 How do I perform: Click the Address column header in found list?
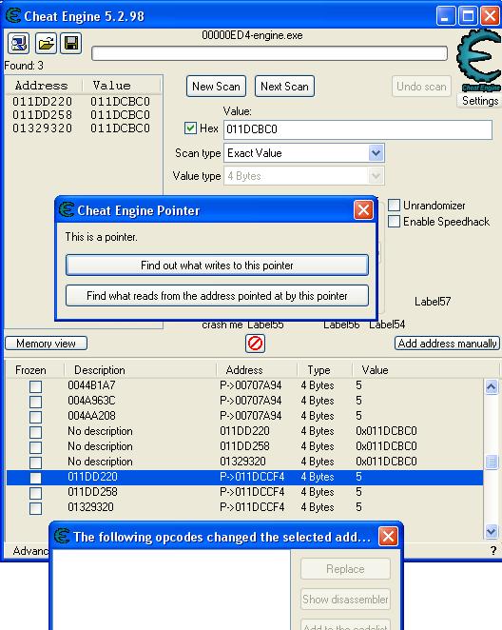click(x=44, y=86)
